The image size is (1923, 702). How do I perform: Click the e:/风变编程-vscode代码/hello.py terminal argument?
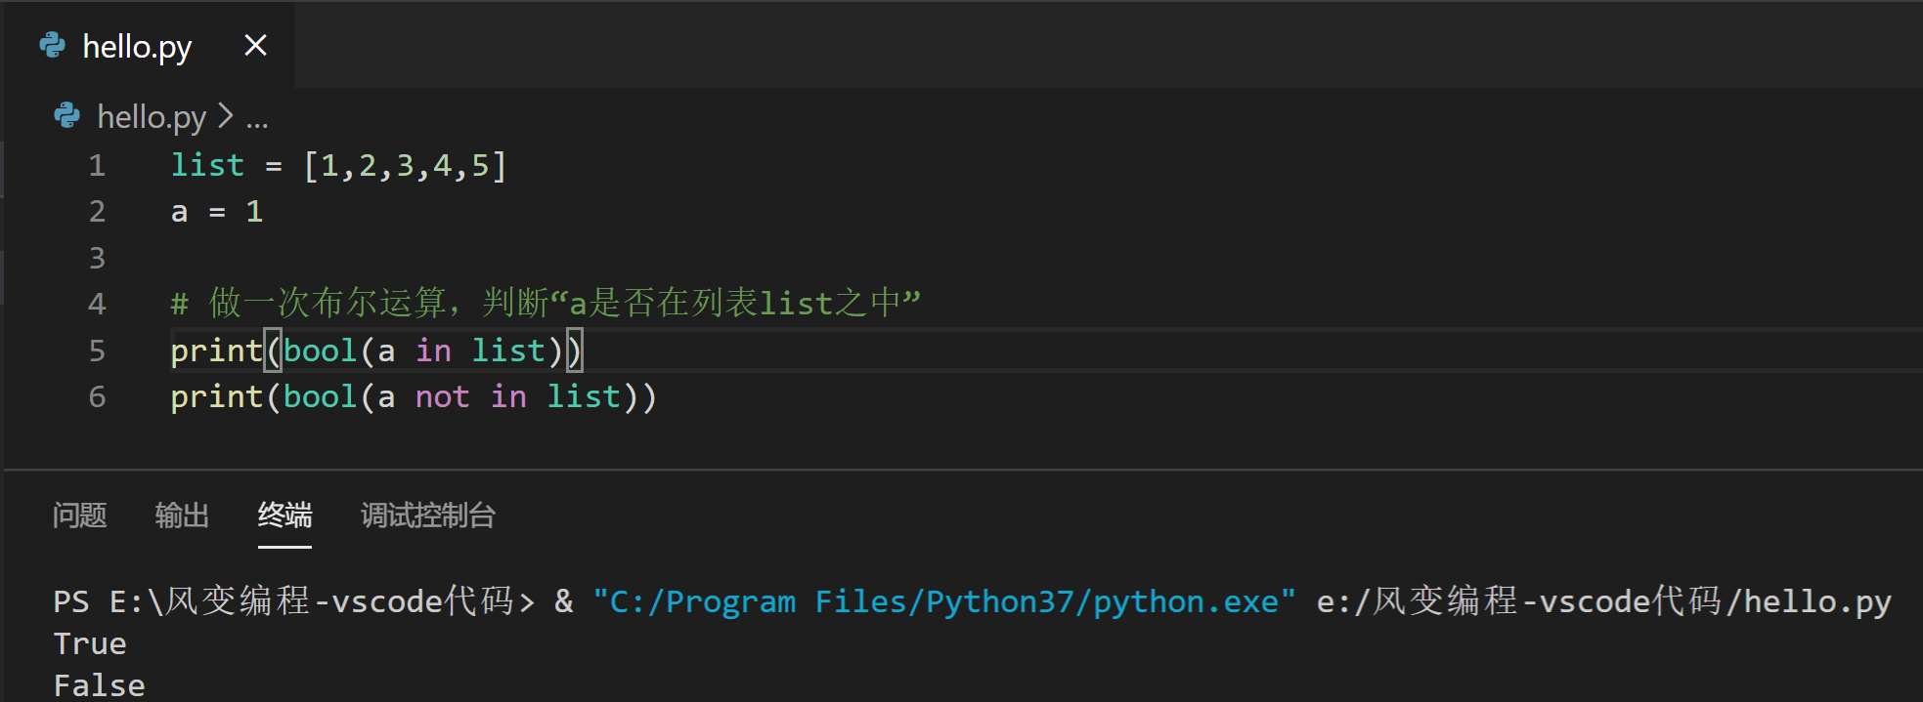pos(1604,601)
